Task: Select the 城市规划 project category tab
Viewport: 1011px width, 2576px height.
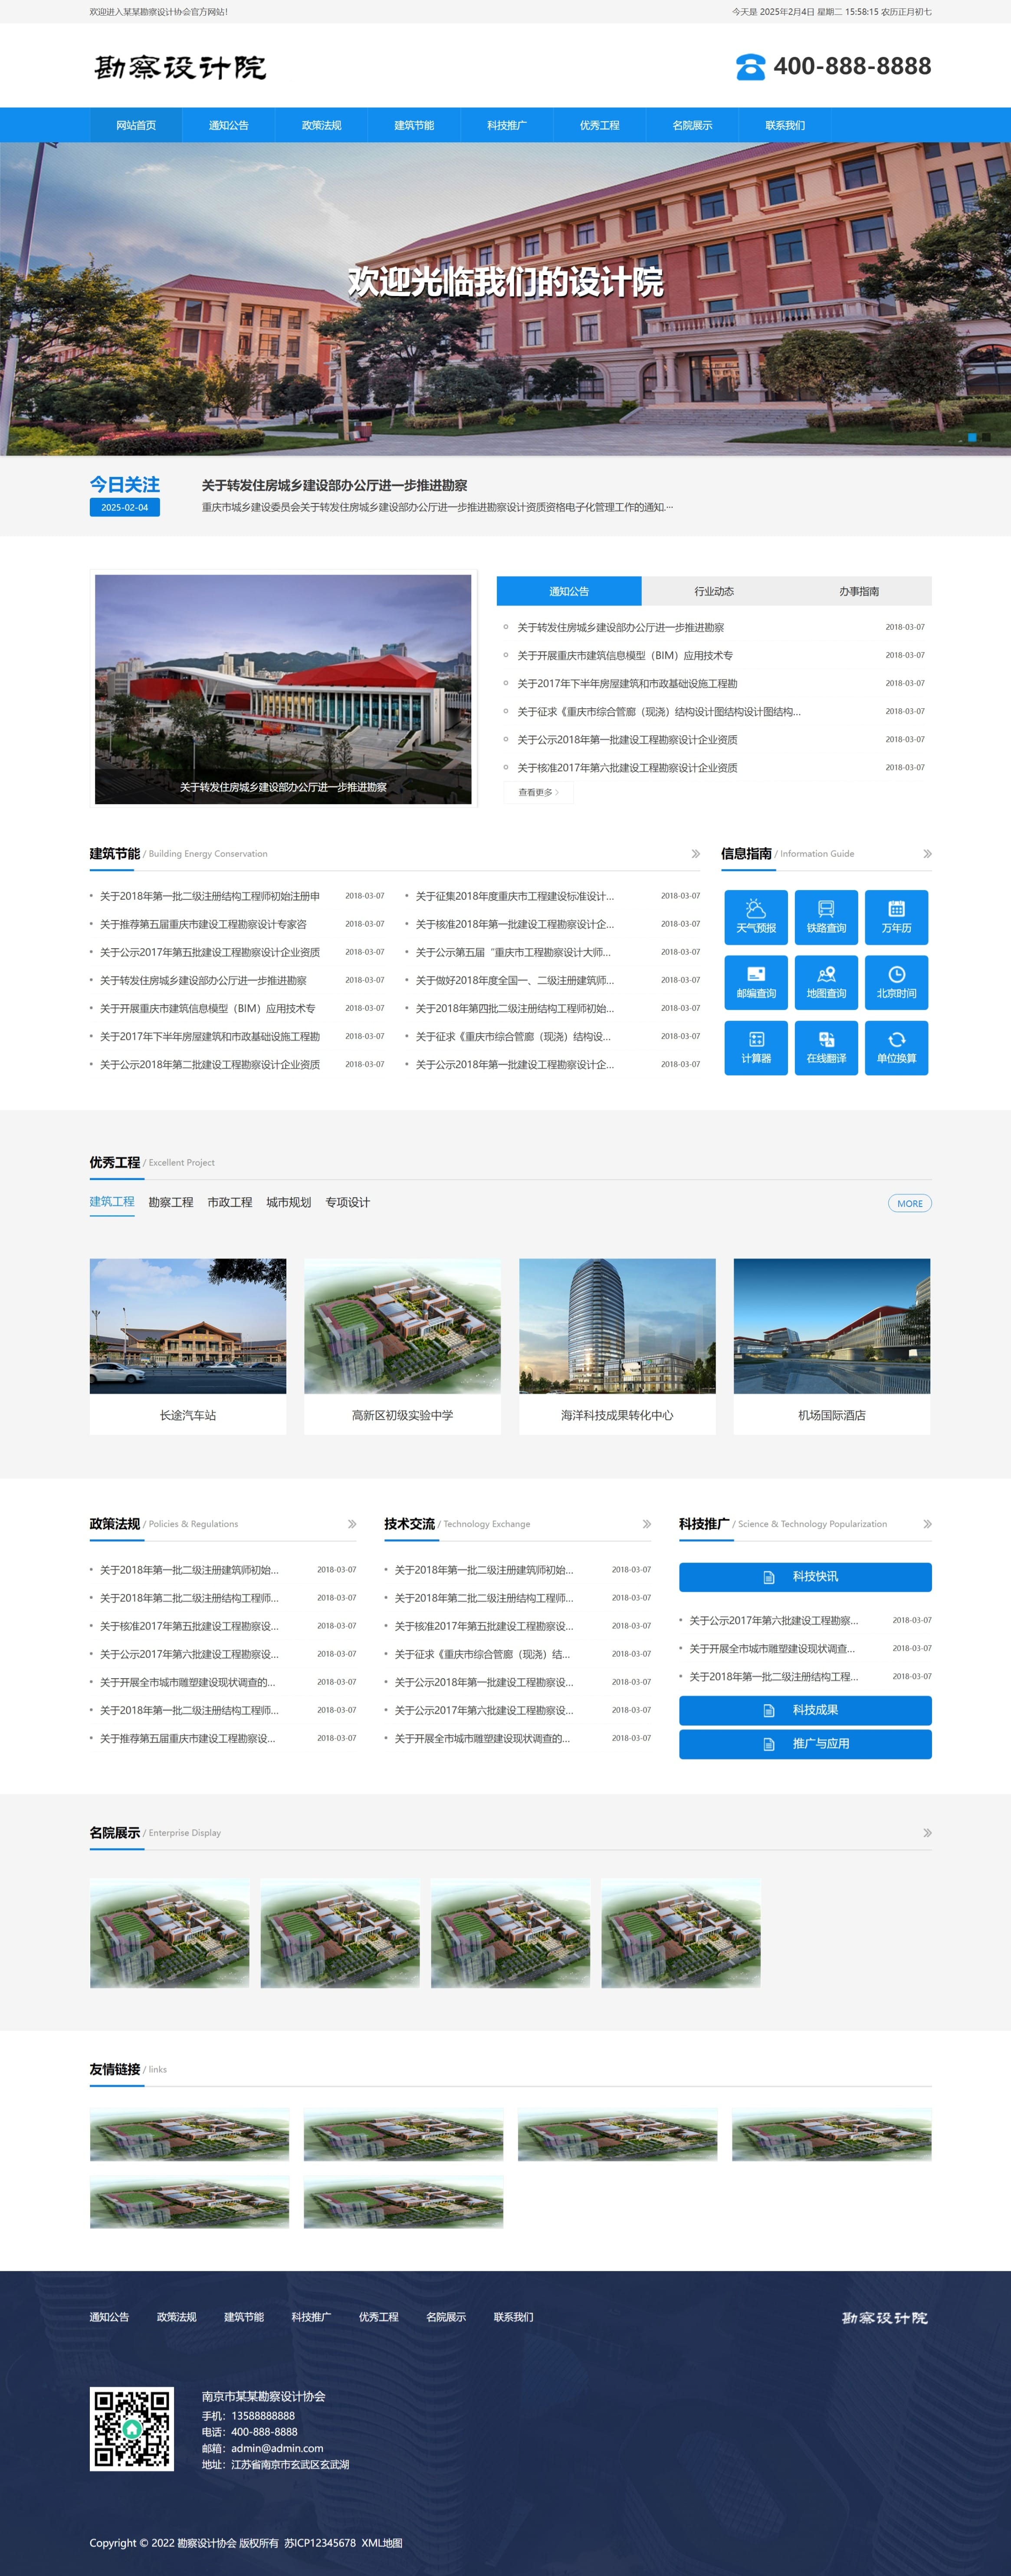Action: (289, 1202)
